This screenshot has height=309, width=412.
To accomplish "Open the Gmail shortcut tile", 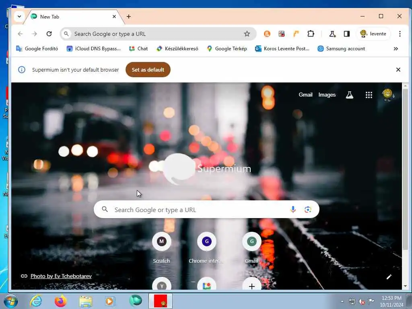I will tap(252, 248).
